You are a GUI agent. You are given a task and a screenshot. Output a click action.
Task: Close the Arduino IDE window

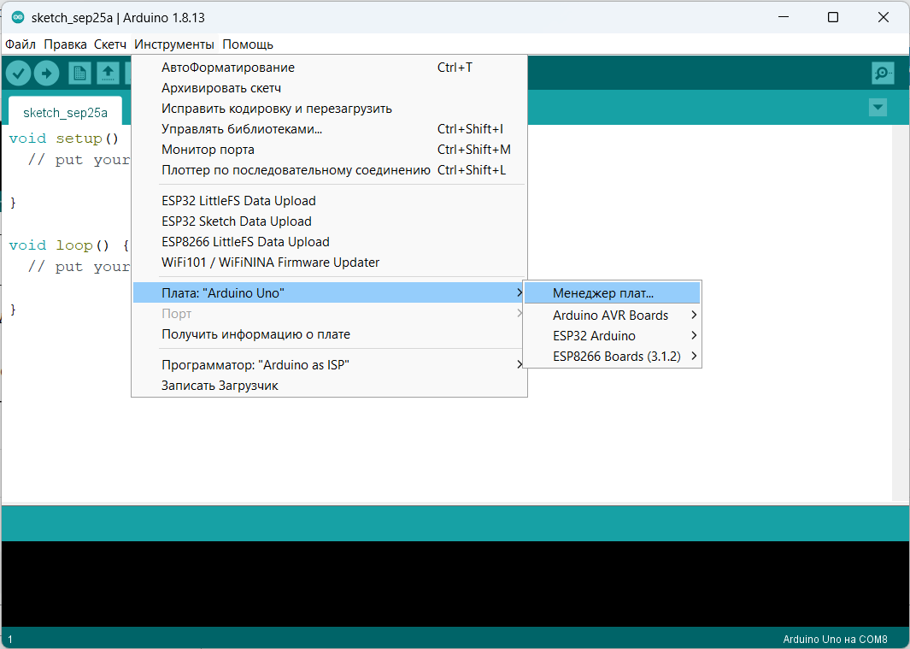(x=884, y=17)
